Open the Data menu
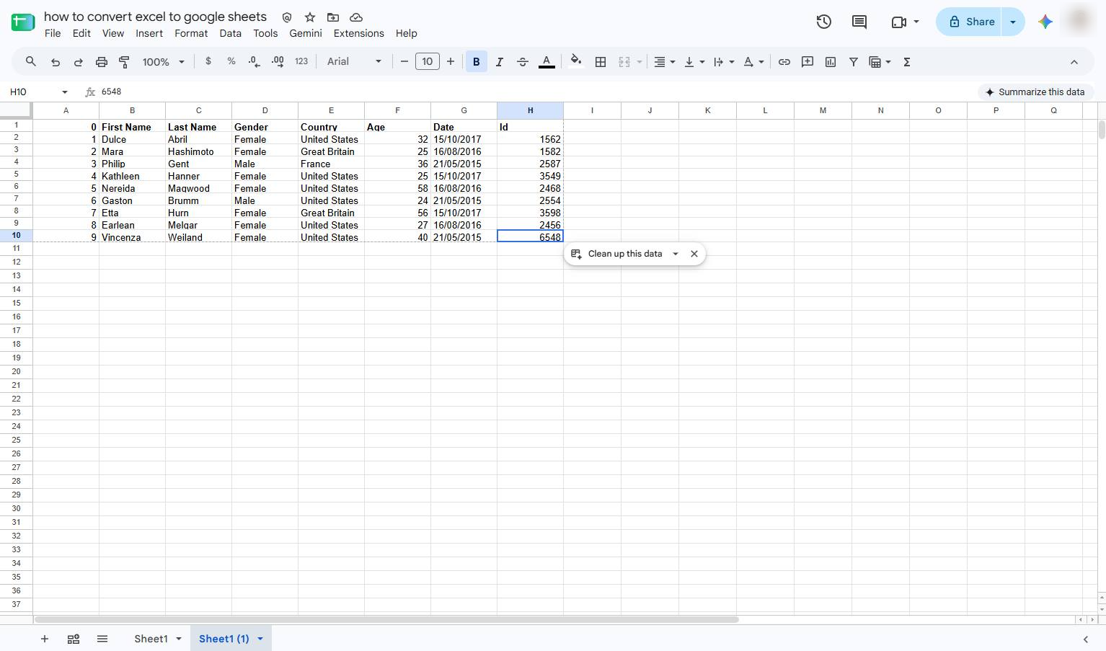Screen dimensions: 1106x651 coord(230,33)
